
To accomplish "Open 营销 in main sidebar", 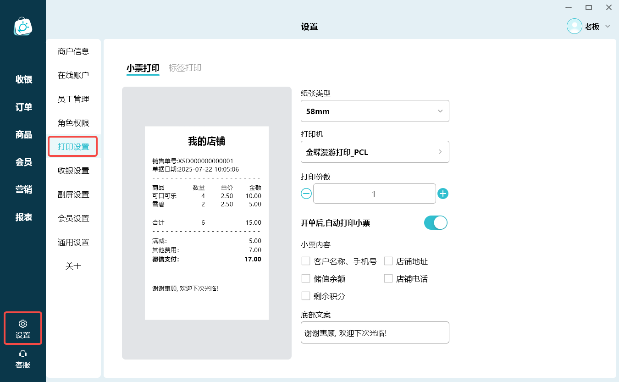I will click(24, 189).
